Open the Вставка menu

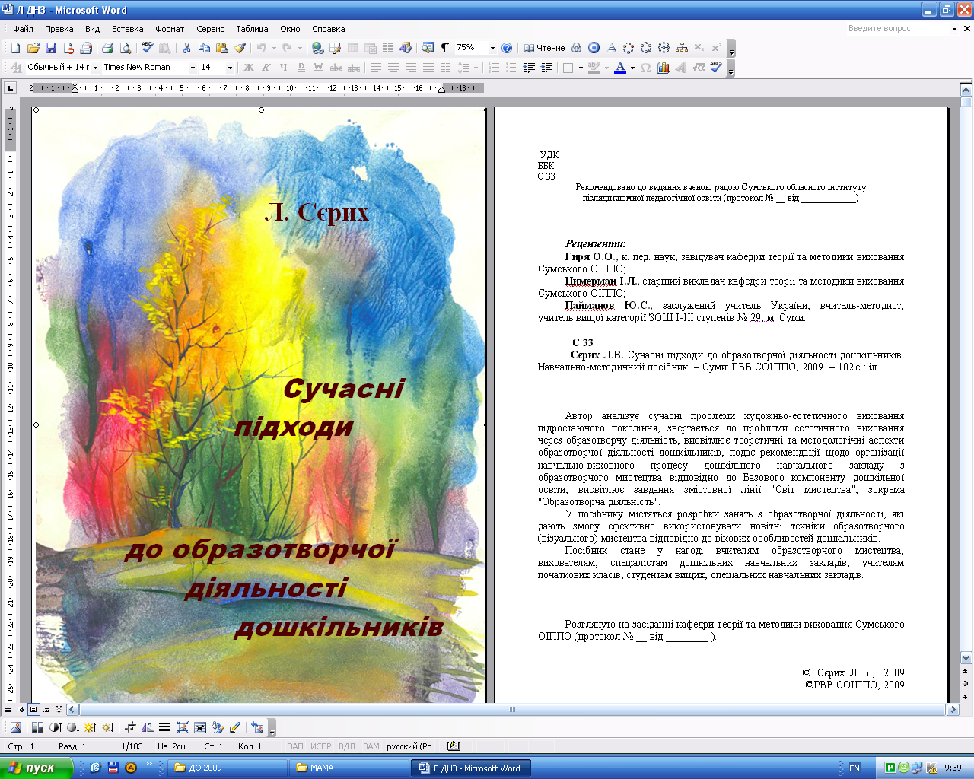point(127,29)
